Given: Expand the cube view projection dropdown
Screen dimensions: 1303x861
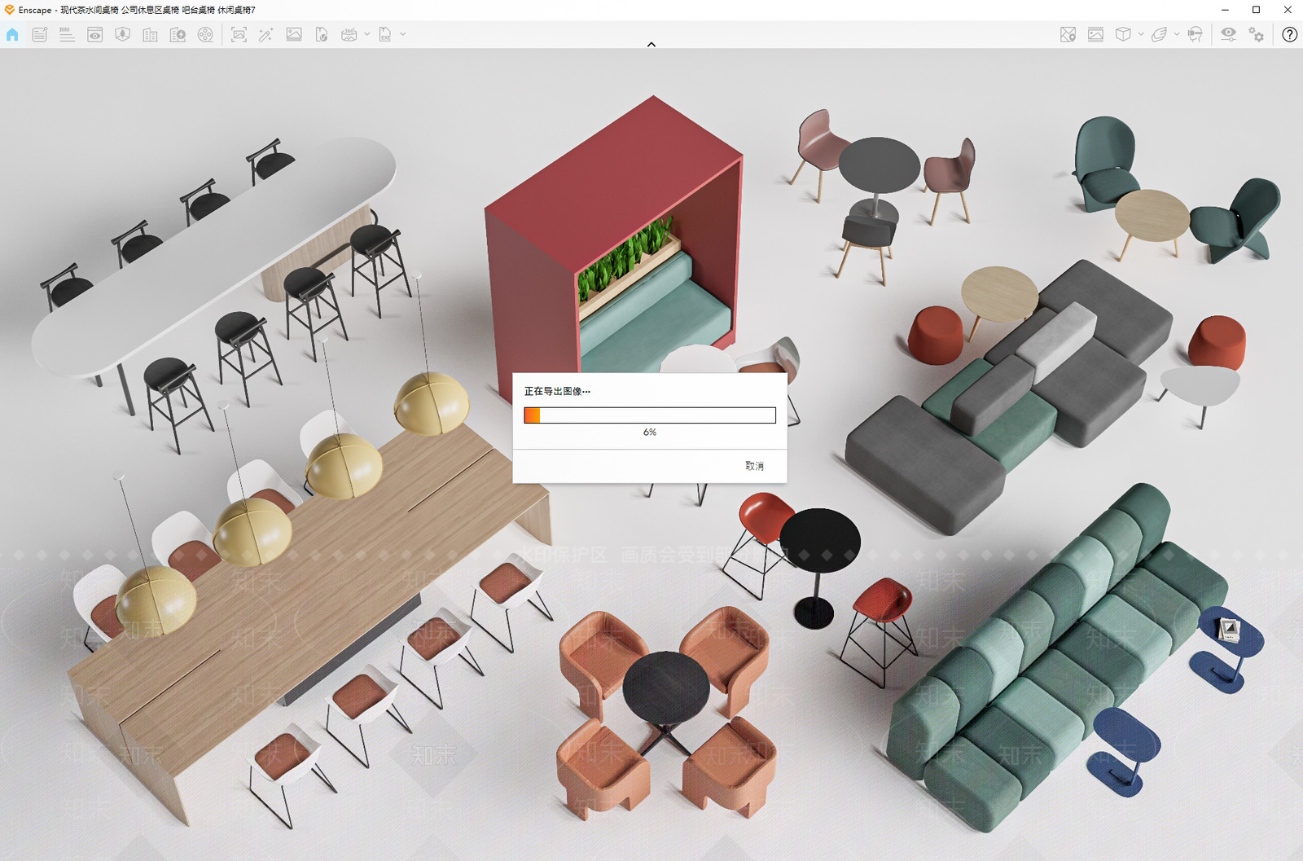Looking at the screenshot, I should click(x=1141, y=34).
